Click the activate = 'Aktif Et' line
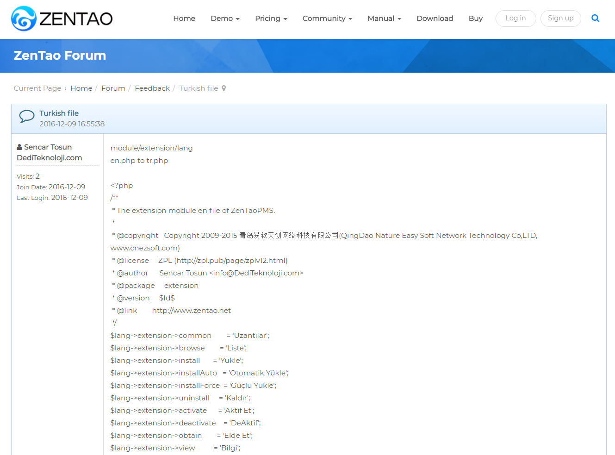 182,411
